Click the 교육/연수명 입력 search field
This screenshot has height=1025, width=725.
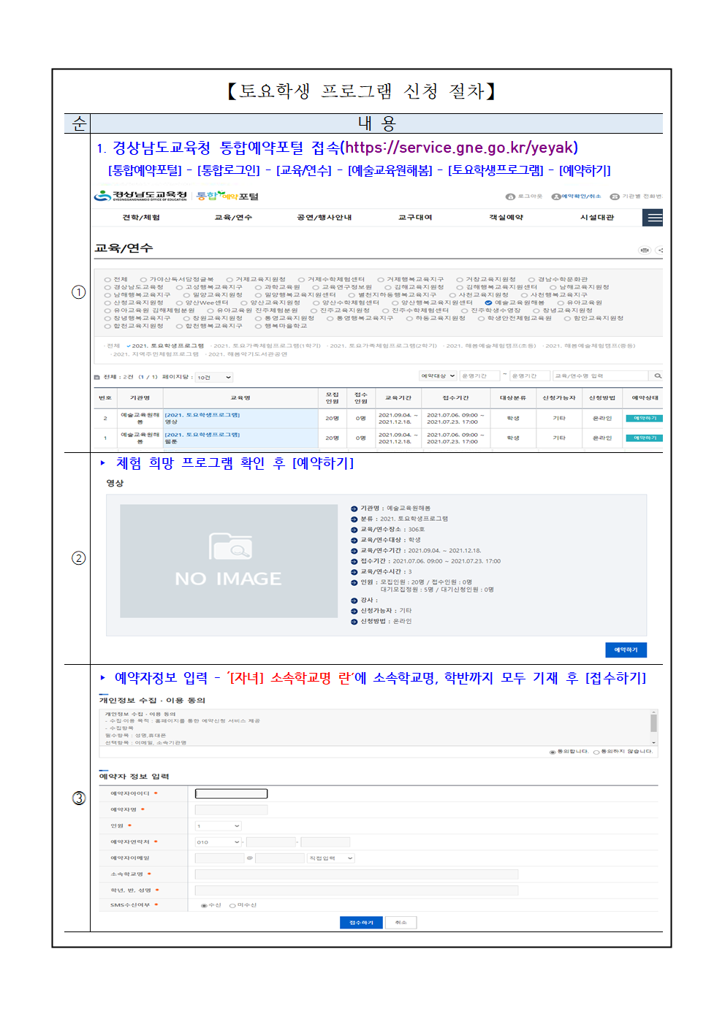[601, 376]
